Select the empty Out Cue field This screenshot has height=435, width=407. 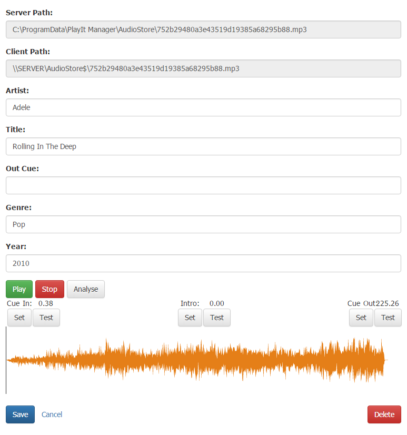(x=203, y=185)
